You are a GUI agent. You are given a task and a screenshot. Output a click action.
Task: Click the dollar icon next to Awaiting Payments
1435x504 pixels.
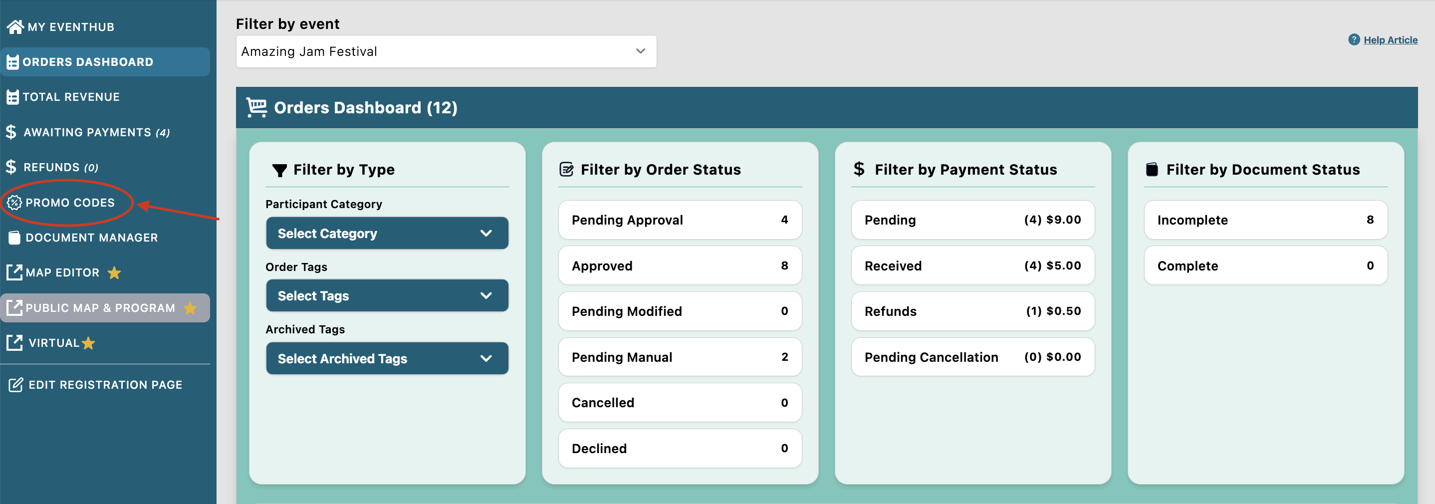(11, 132)
